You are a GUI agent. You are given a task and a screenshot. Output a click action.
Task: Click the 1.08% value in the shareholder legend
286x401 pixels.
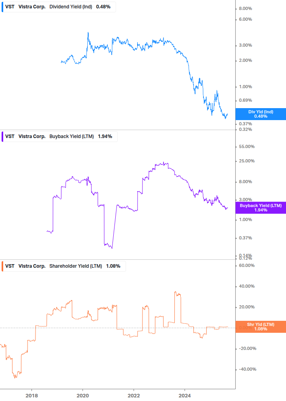113,266
